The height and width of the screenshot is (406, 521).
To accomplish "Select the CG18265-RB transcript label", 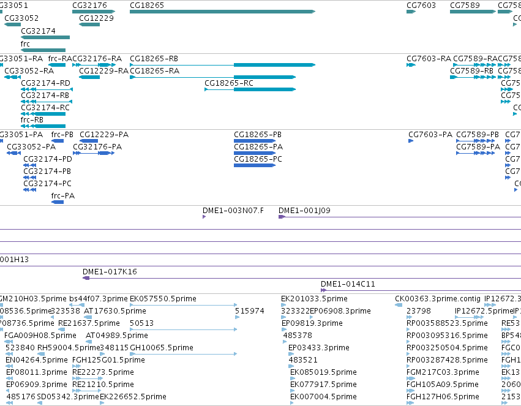I will 154,58.
